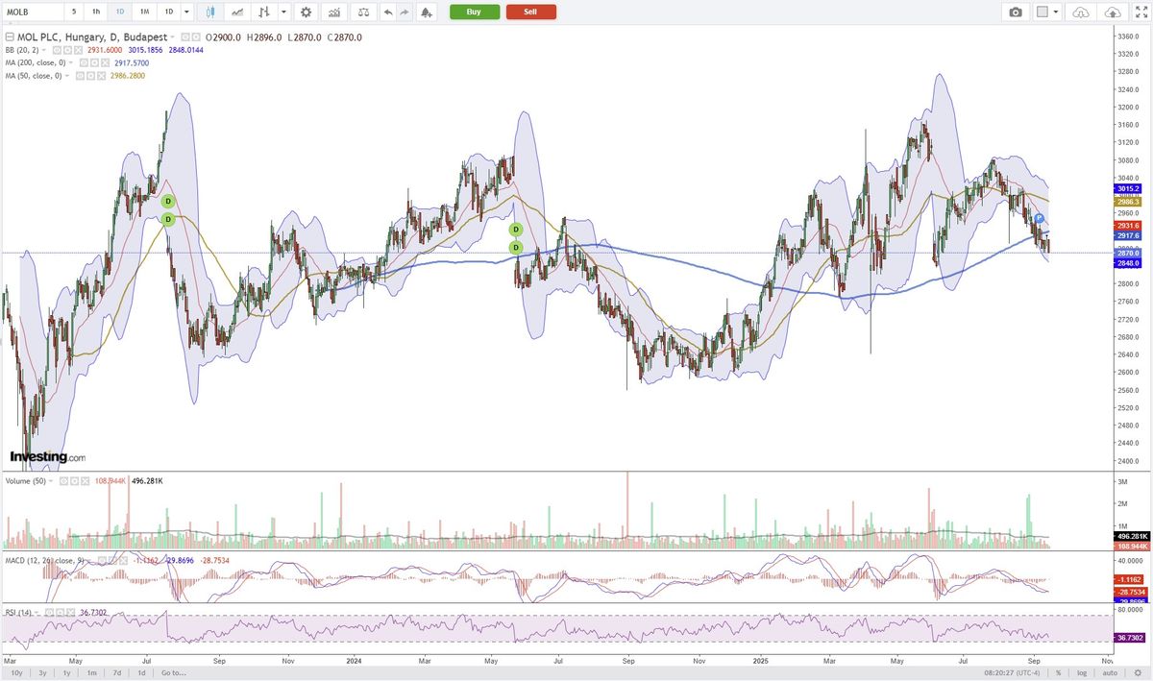Open the compare symbols scale icon
This screenshot has width=1153, height=681.
[x=363, y=12]
